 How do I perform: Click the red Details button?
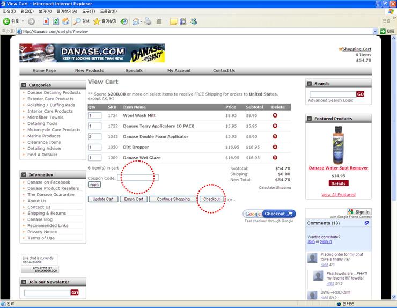tap(339, 184)
